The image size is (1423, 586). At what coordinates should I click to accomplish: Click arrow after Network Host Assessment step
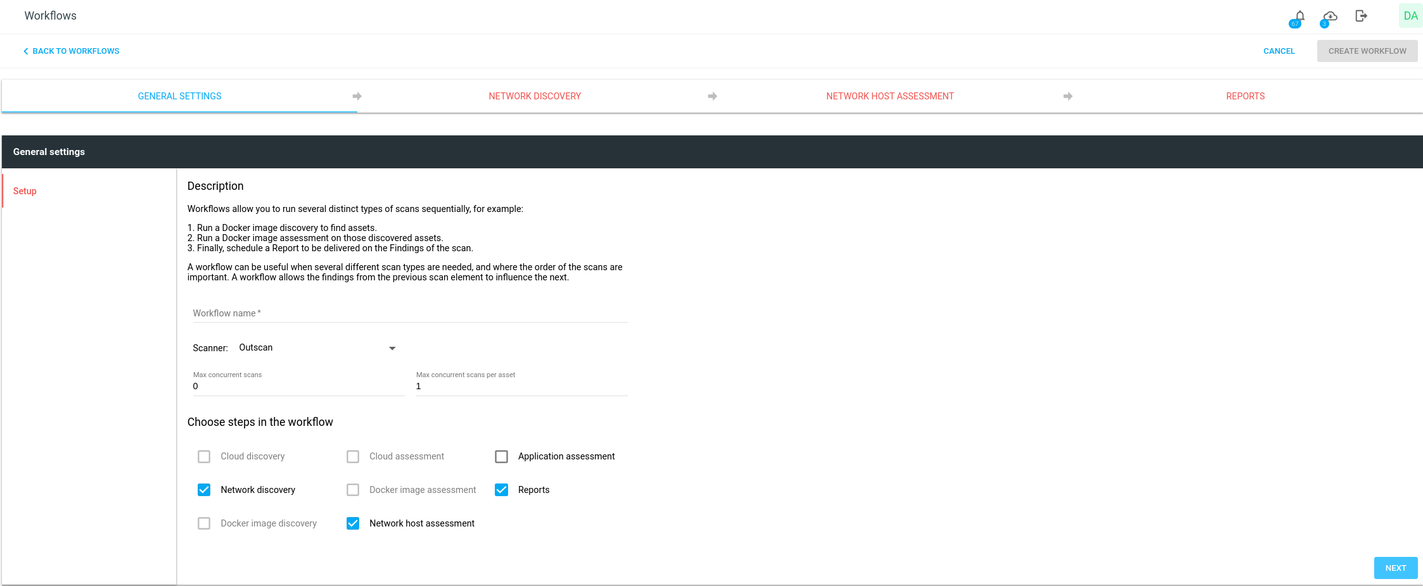tap(1068, 96)
